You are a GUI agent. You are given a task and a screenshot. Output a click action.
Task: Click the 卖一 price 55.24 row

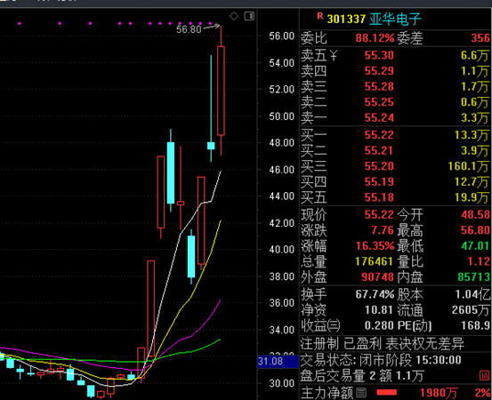click(395, 118)
